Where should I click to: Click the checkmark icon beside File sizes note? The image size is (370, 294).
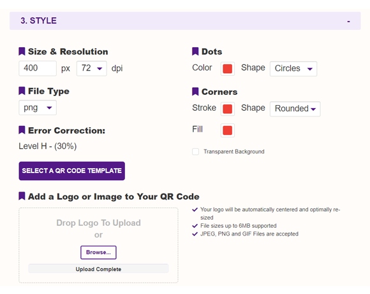point(195,226)
